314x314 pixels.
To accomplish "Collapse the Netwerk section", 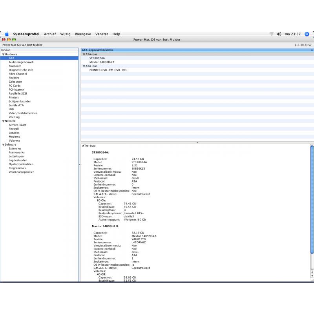I will pos(3,121).
